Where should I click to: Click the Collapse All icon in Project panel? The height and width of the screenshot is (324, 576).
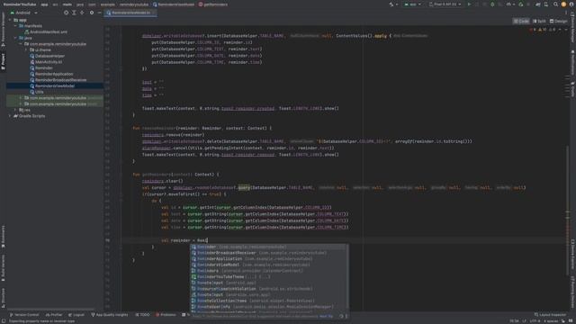click(x=82, y=13)
